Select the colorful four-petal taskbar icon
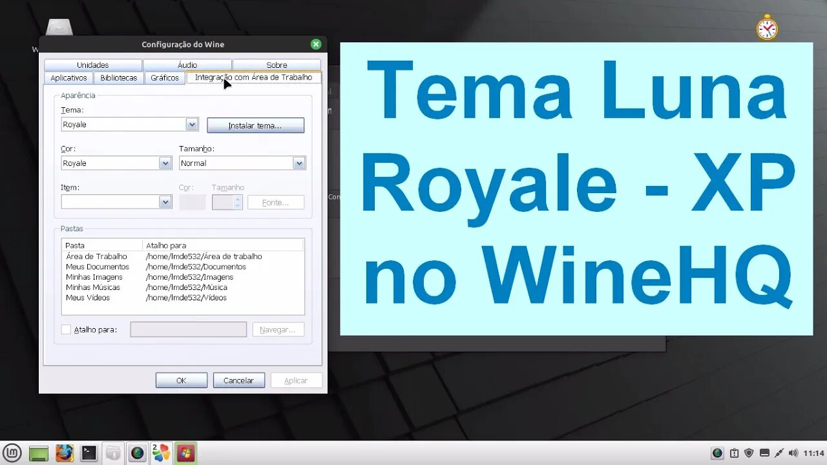This screenshot has height=465, width=827. tap(161, 453)
